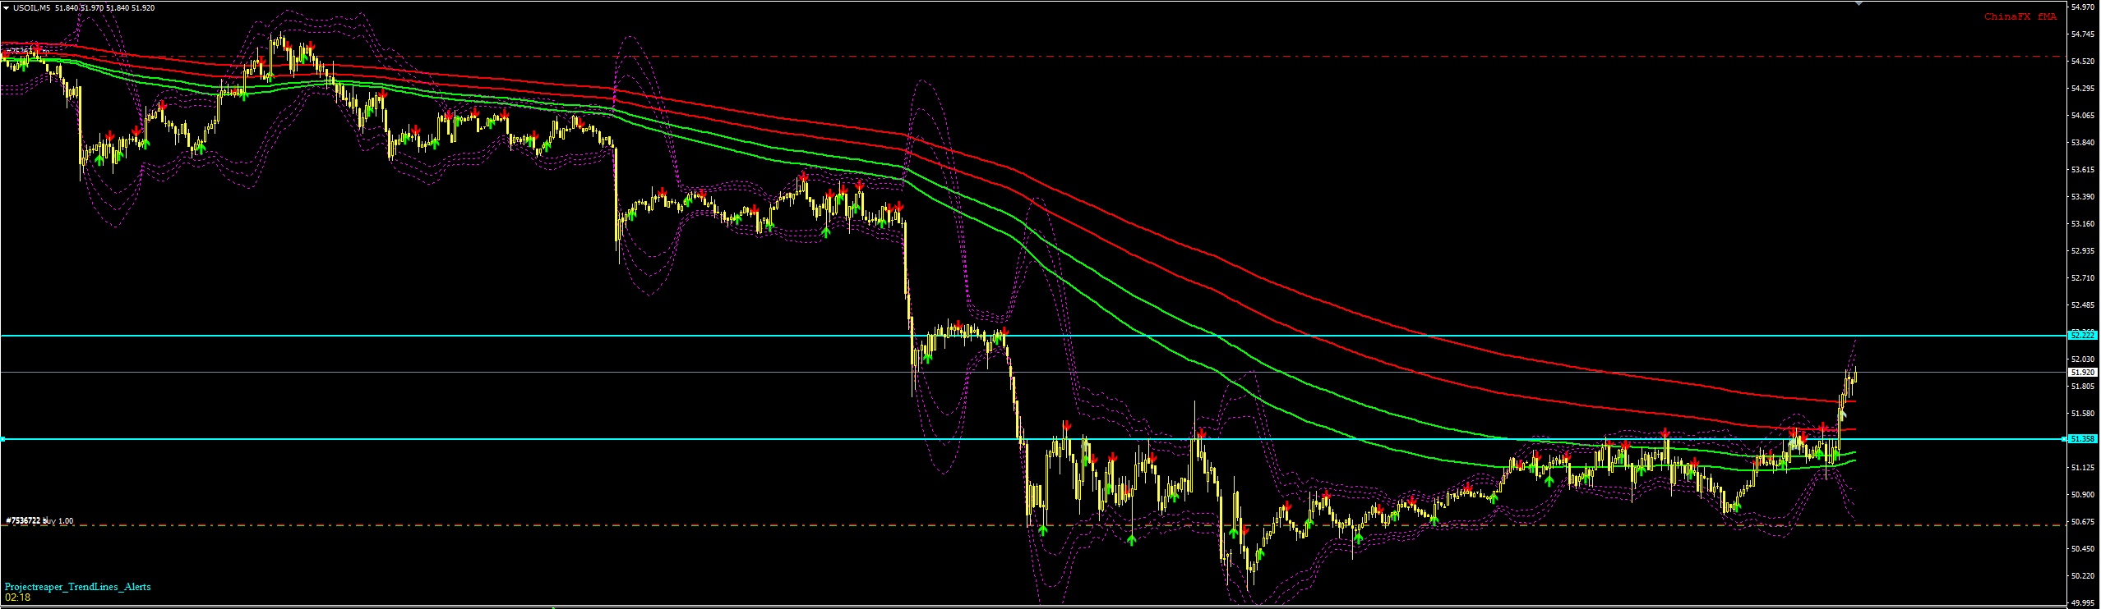Click the 53.615 price axis label
Viewport: 2101px width, 609px height.
point(2084,169)
